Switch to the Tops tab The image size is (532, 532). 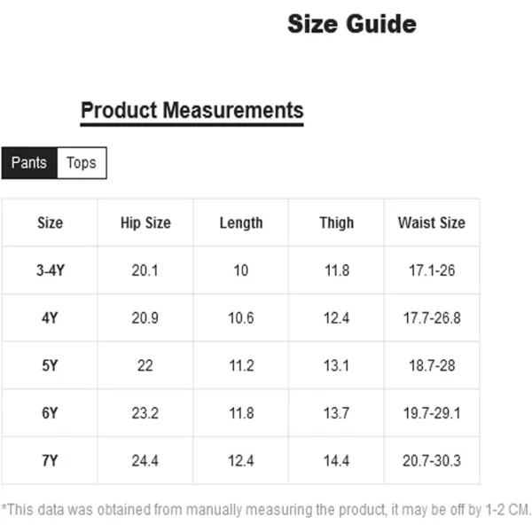(82, 163)
